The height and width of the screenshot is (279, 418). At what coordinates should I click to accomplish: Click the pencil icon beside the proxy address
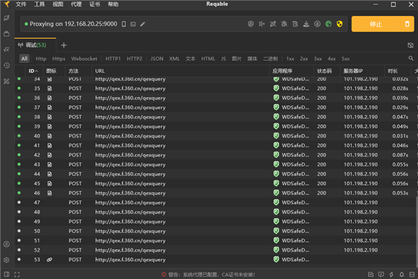(x=143, y=24)
